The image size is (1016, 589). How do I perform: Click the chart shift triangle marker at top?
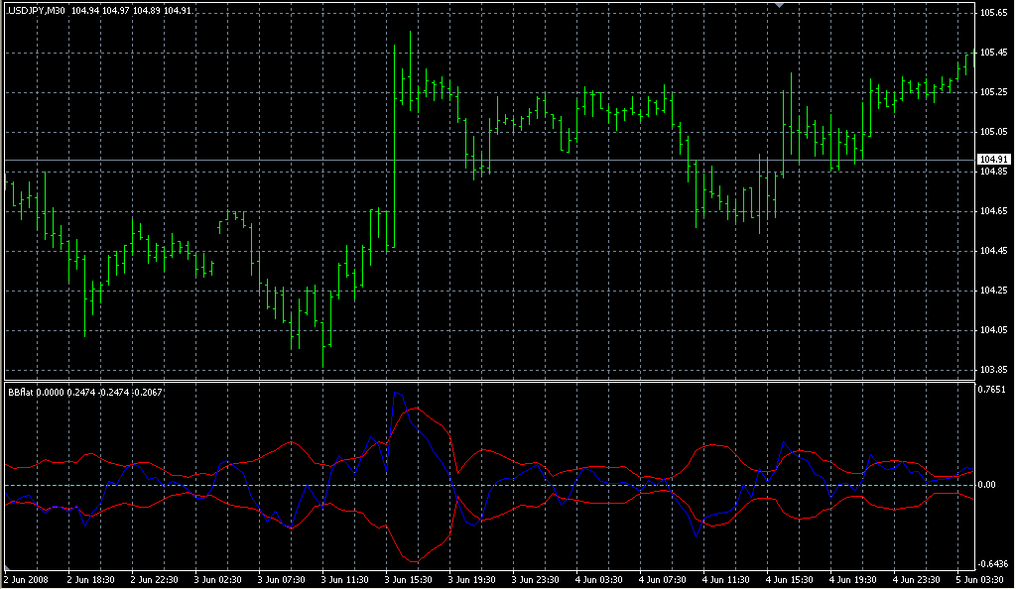(x=780, y=6)
